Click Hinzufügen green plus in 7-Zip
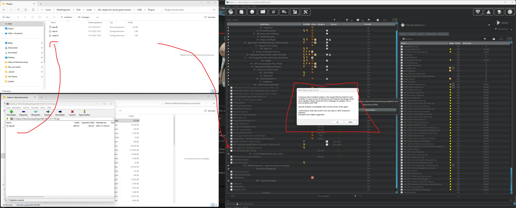 point(11,113)
